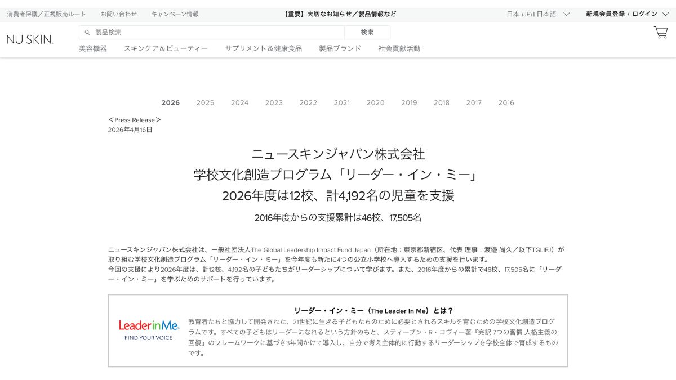Click 新規会員登録 link
Image resolution: width=676 pixels, height=380 pixels.
[605, 14]
